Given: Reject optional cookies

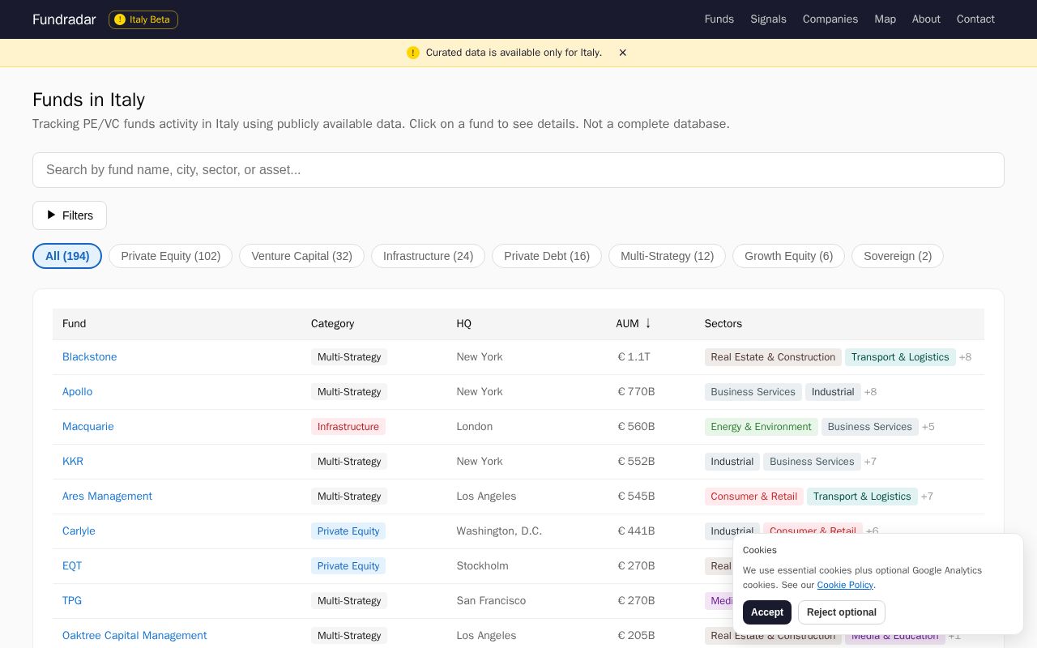Looking at the screenshot, I should point(841,612).
